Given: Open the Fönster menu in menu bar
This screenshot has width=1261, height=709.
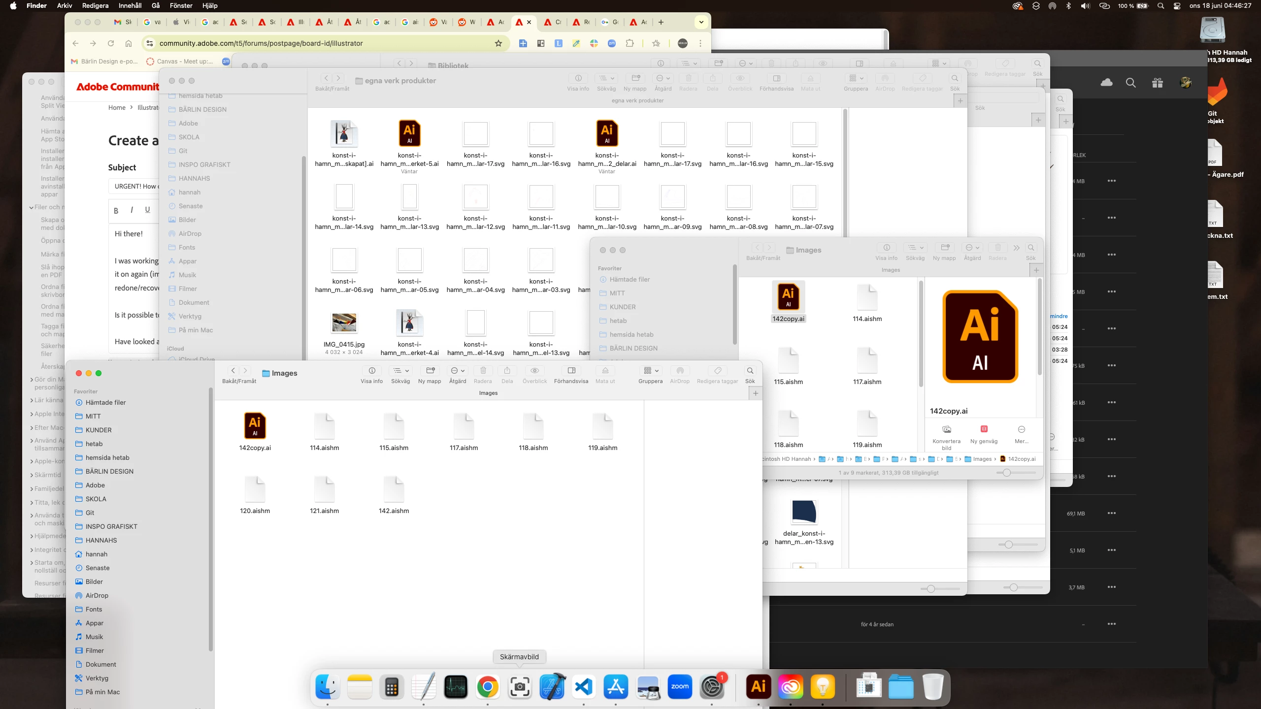Looking at the screenshot, I should point(181,6).
